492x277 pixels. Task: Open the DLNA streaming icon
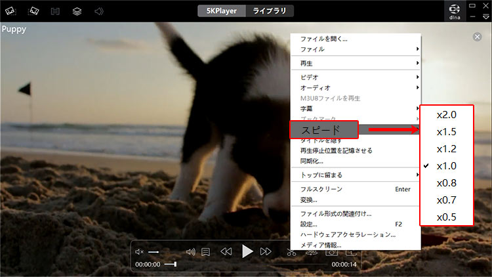[x=455, y=11]
